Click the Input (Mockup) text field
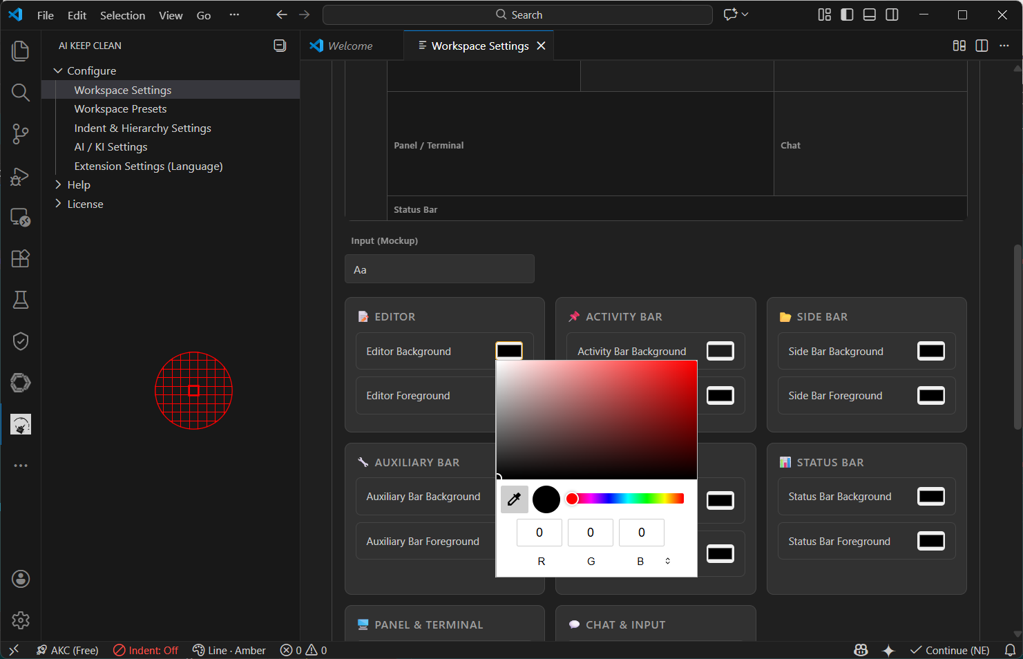 coord(439,269)
